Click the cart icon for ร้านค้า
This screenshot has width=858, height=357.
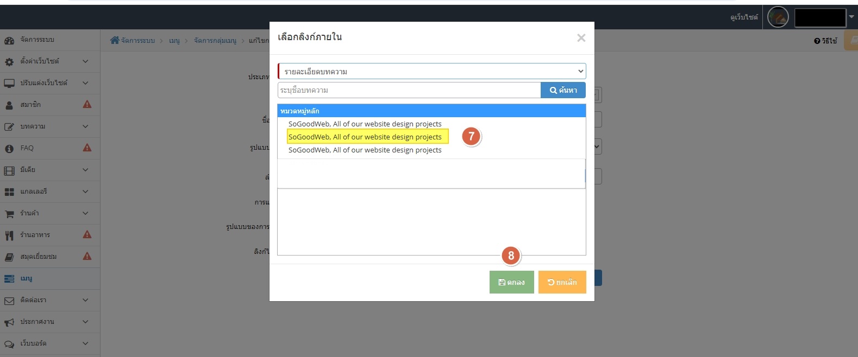tap(9, 214)
